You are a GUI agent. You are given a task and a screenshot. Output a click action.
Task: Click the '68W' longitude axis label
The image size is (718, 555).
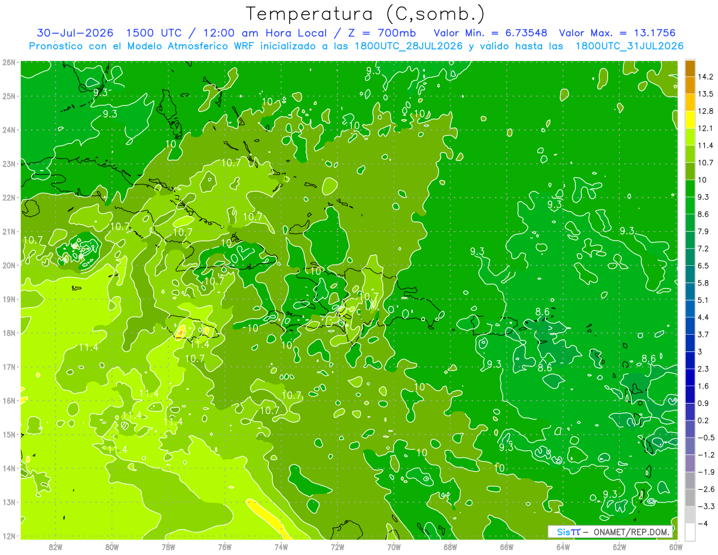coord(451,547)
